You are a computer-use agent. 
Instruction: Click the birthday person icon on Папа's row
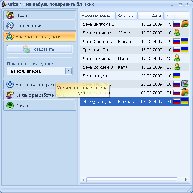pos(177,58)
